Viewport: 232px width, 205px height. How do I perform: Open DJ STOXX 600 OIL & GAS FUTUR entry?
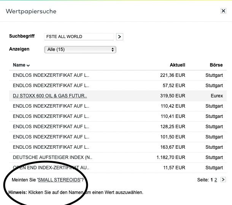(x=50, y=96)
